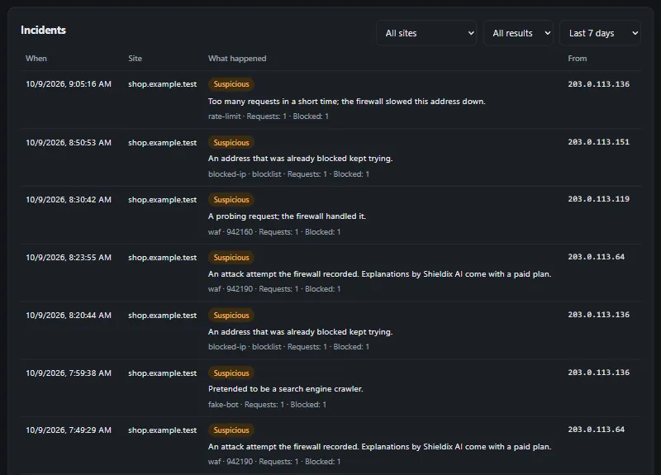The image size is (661, 475).
Task: Click shop.example.test on the 8:30:42 AM row
Action: coord(162,199)
